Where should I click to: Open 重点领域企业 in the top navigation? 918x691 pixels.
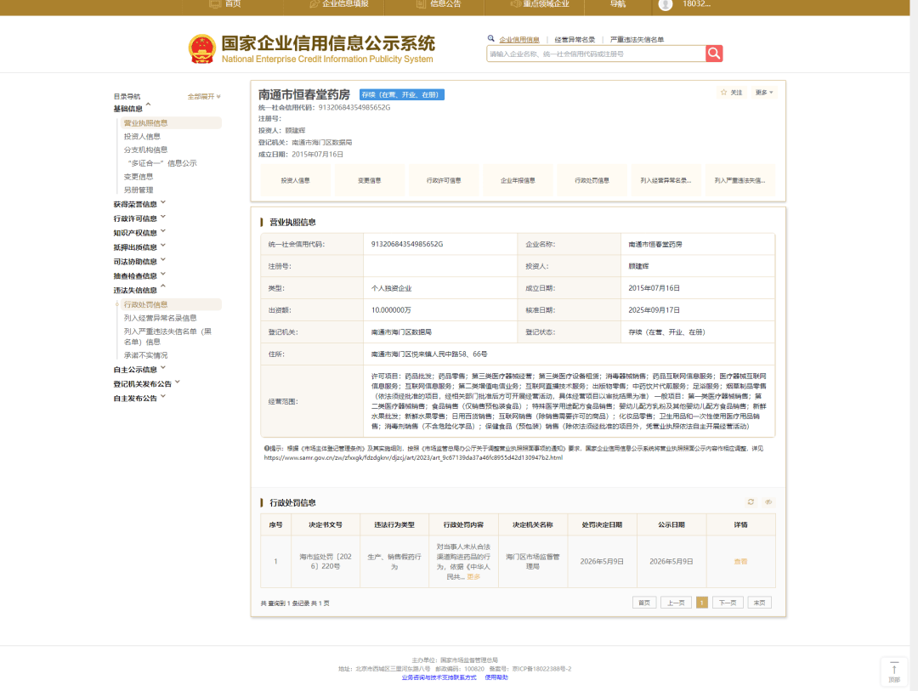pos(539,4)
